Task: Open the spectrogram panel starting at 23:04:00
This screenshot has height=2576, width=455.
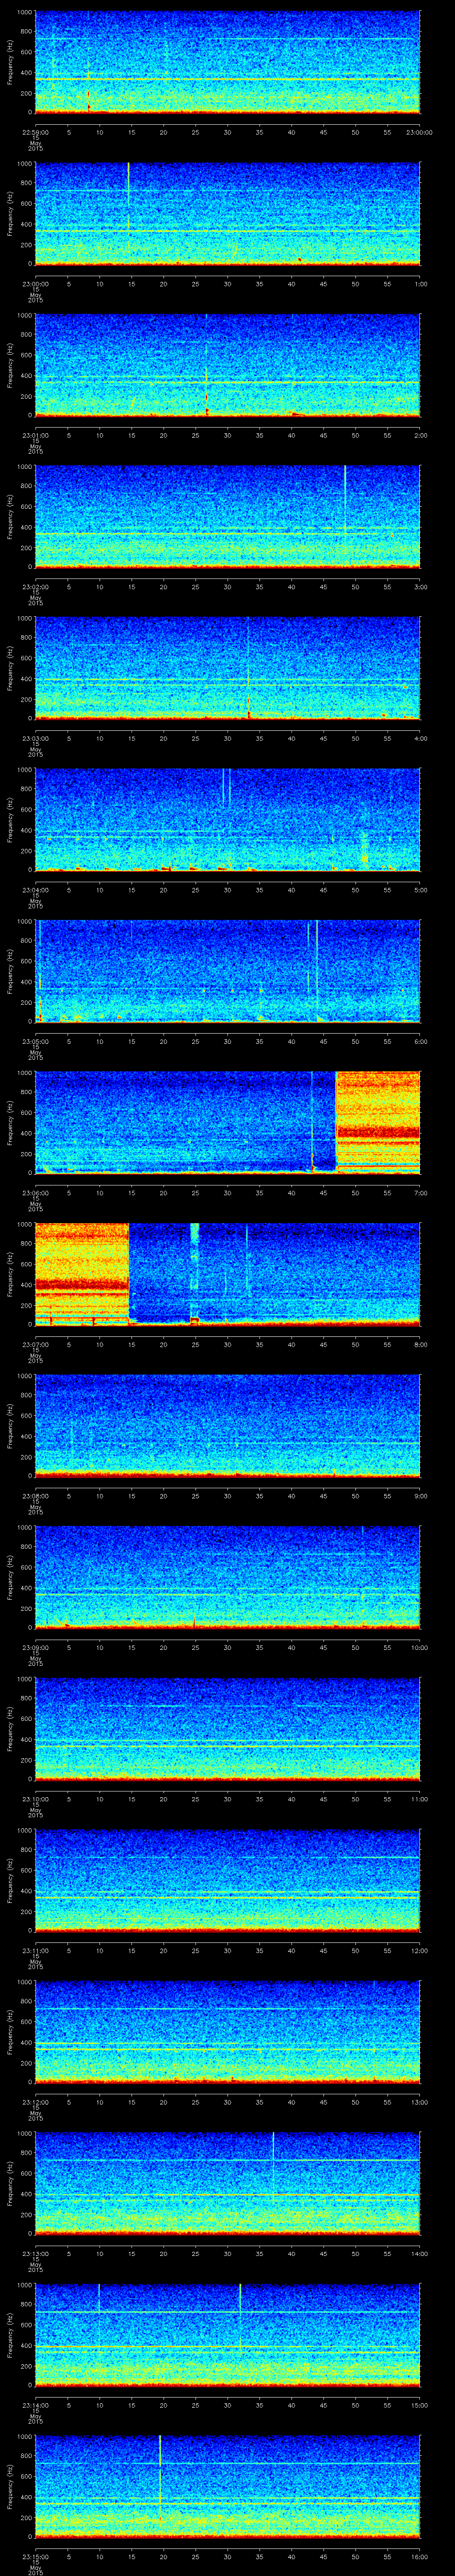Action: (x=227, y=819)
